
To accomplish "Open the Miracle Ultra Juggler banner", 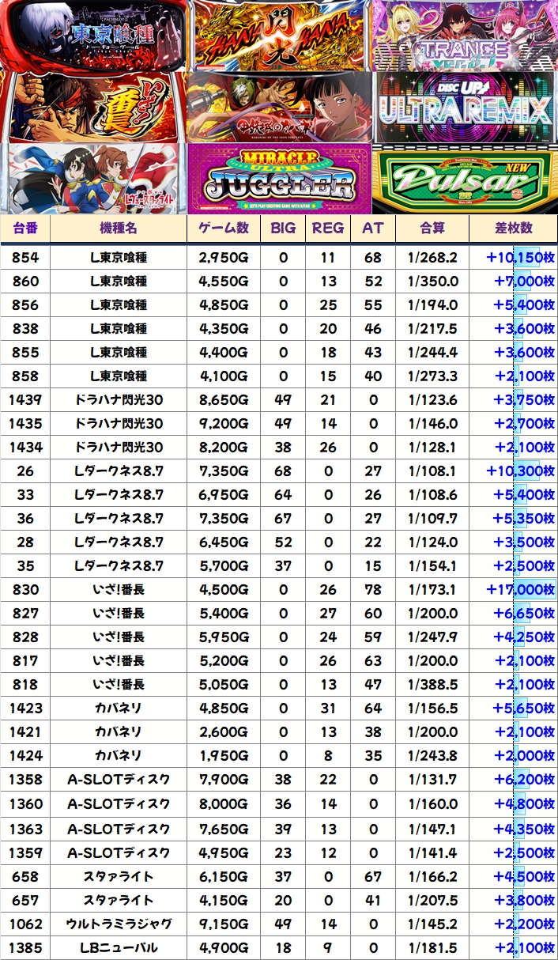I will (278, 178).
